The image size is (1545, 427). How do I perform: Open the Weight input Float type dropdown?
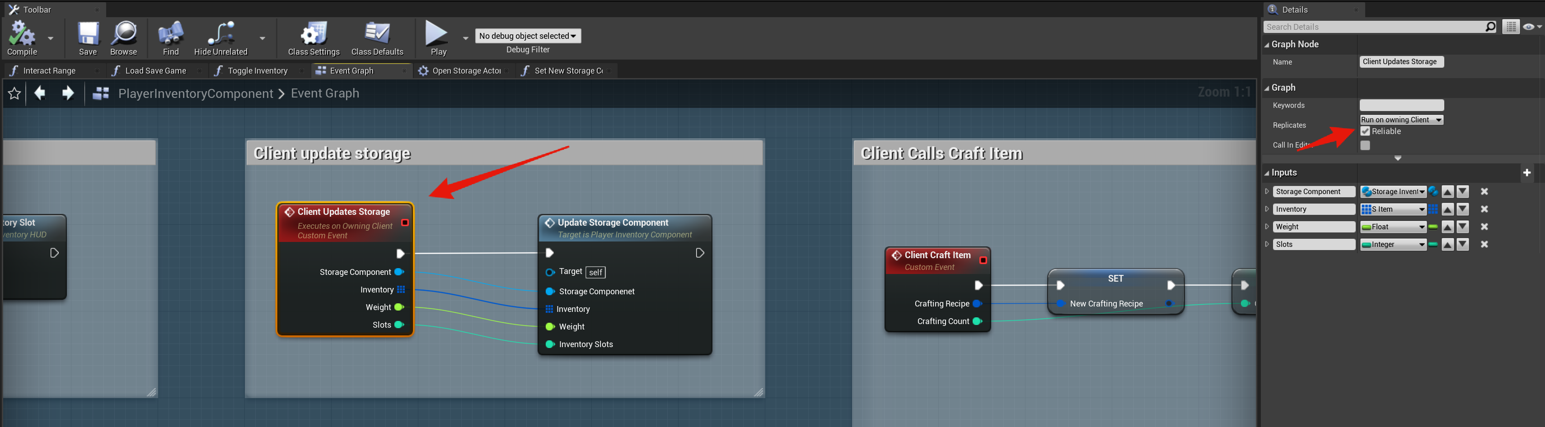pyautogui.click(x=1393, y=227)
